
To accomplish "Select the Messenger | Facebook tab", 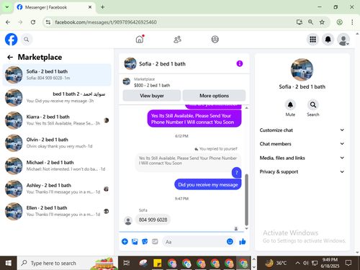I will pos(55,7).
